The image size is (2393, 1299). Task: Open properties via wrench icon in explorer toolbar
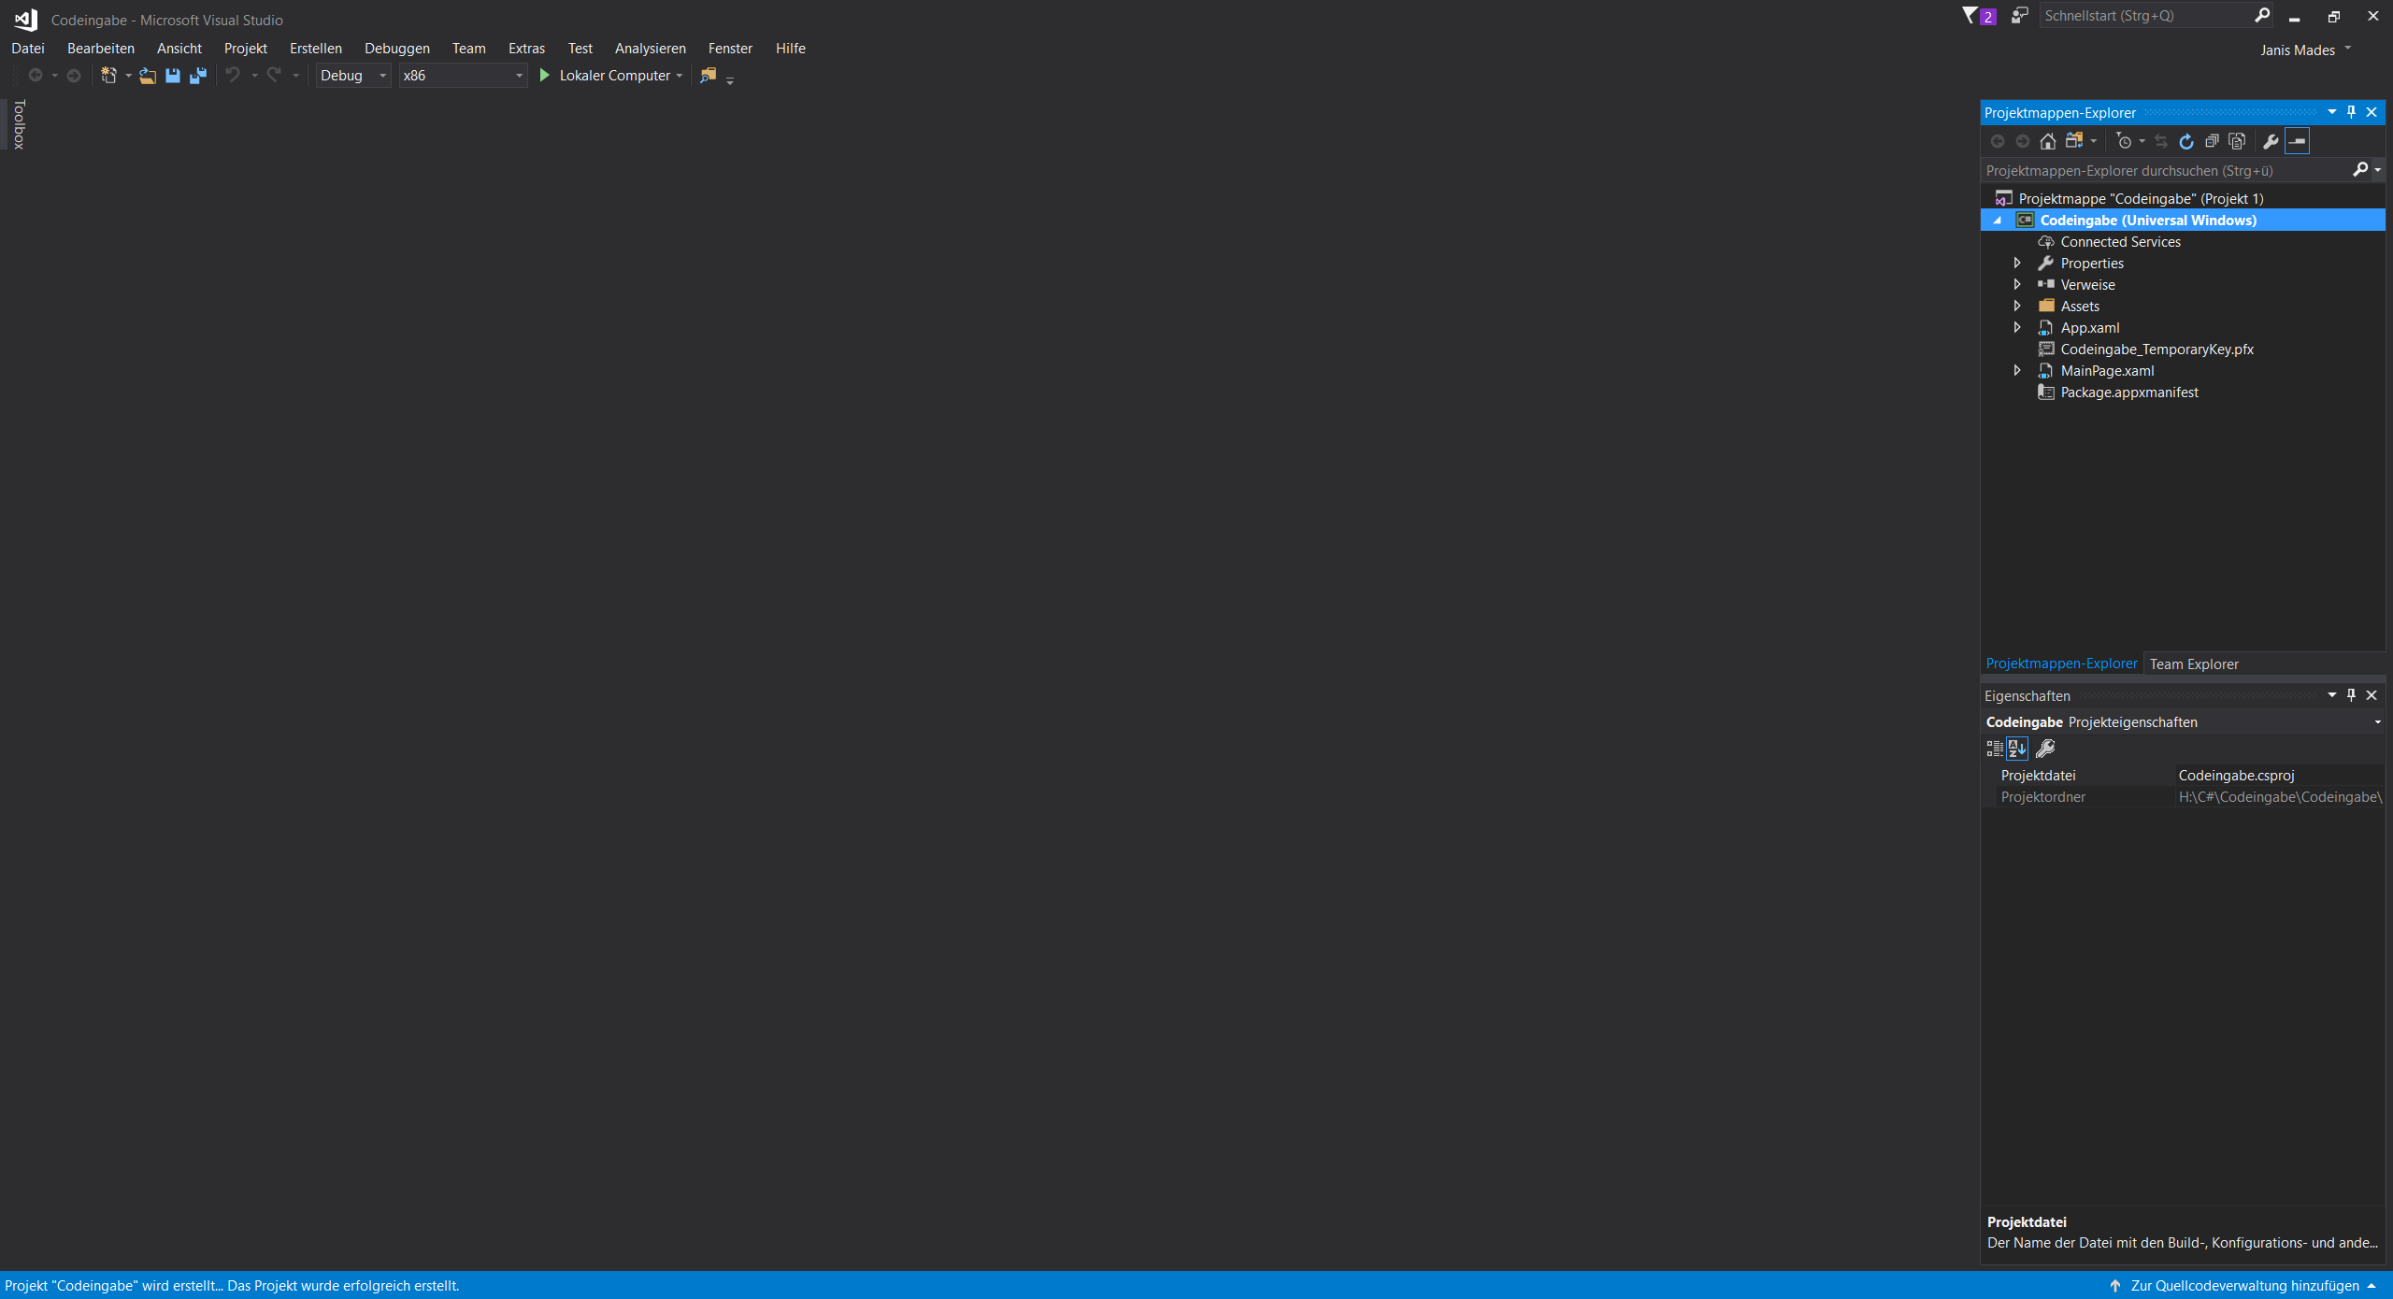tap(2271, 141)
